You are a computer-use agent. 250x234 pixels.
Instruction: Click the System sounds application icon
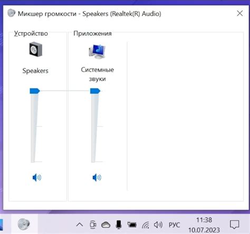point(97,52)
